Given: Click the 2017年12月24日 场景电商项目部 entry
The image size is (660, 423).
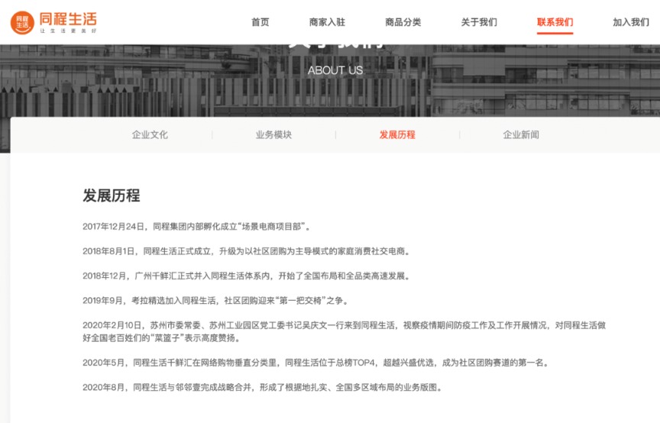Looking at the screenshot, I should 197,227.
